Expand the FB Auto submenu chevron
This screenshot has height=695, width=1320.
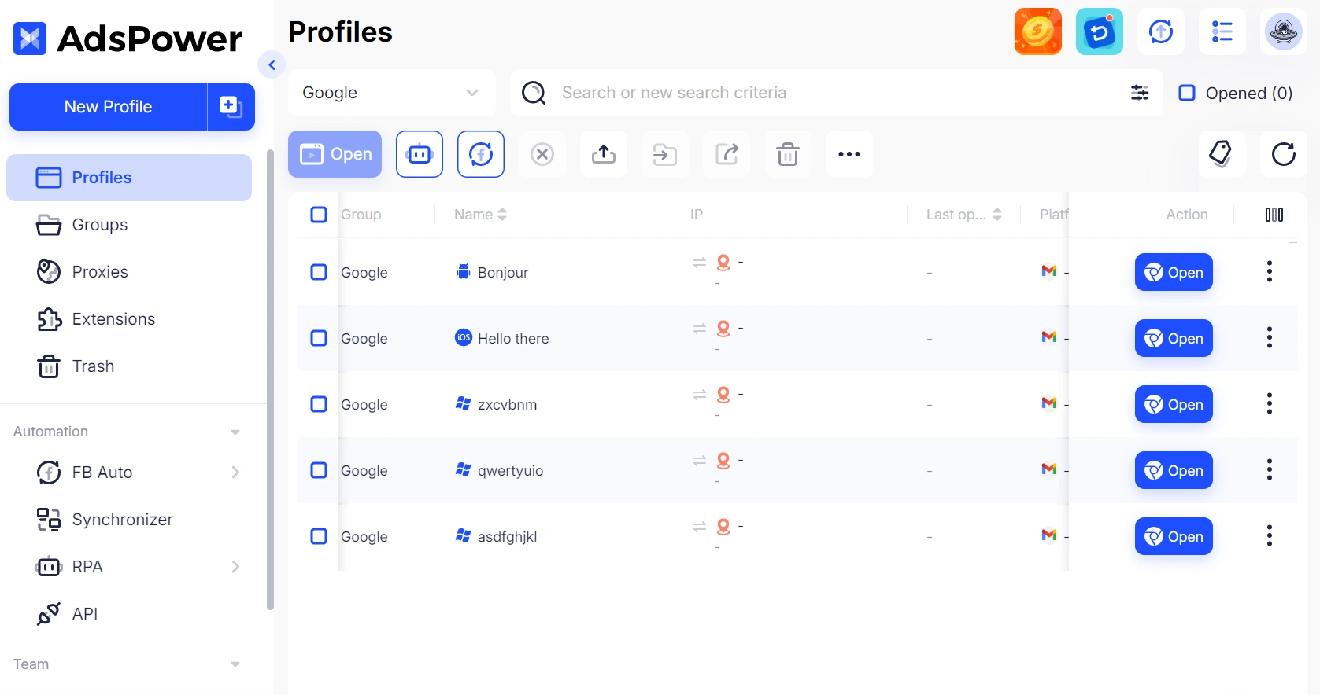235,473
